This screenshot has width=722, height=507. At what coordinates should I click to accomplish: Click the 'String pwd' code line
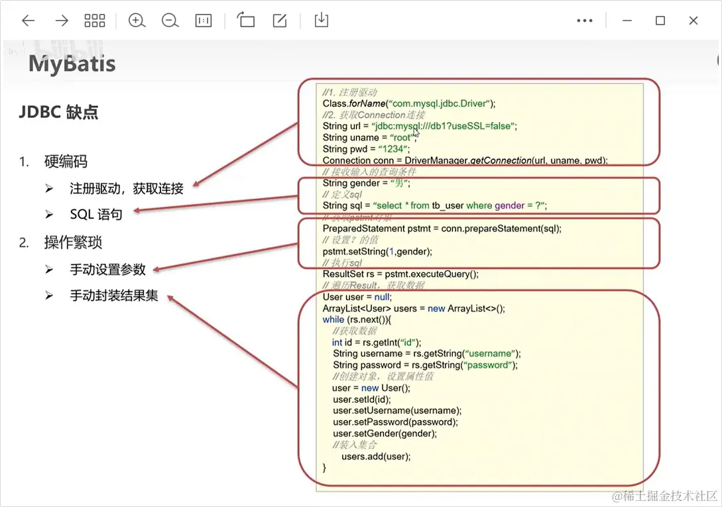365,149
